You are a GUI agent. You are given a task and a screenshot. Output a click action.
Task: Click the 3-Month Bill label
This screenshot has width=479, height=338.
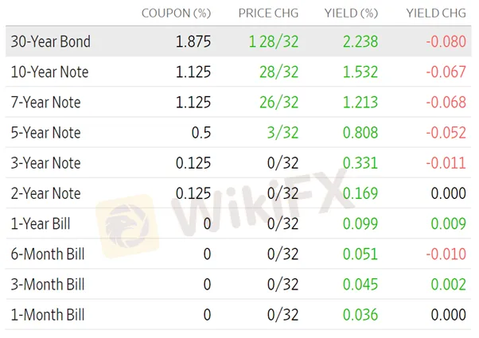48,284
